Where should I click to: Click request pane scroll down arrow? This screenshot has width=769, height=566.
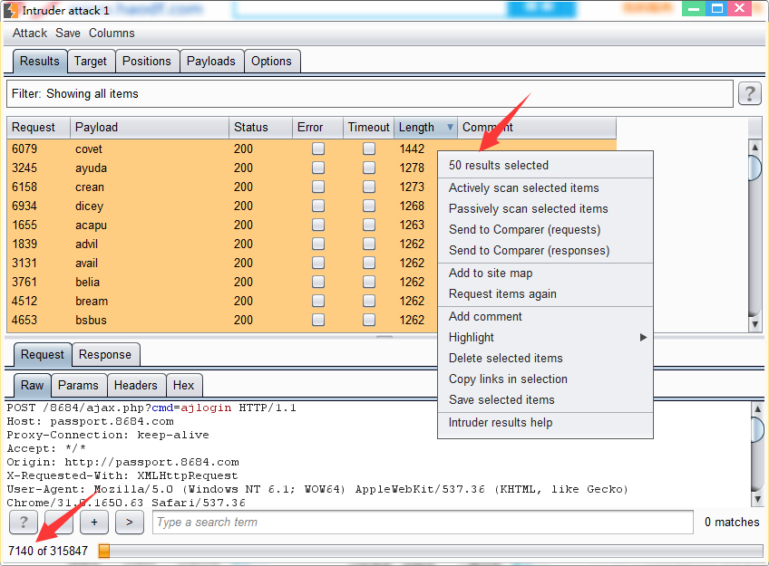(x=757, y=499)
